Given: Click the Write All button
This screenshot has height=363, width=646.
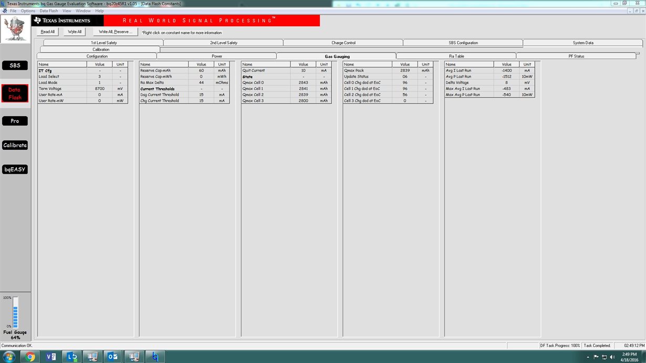Looking at the screenshot, I should (75, 32).
